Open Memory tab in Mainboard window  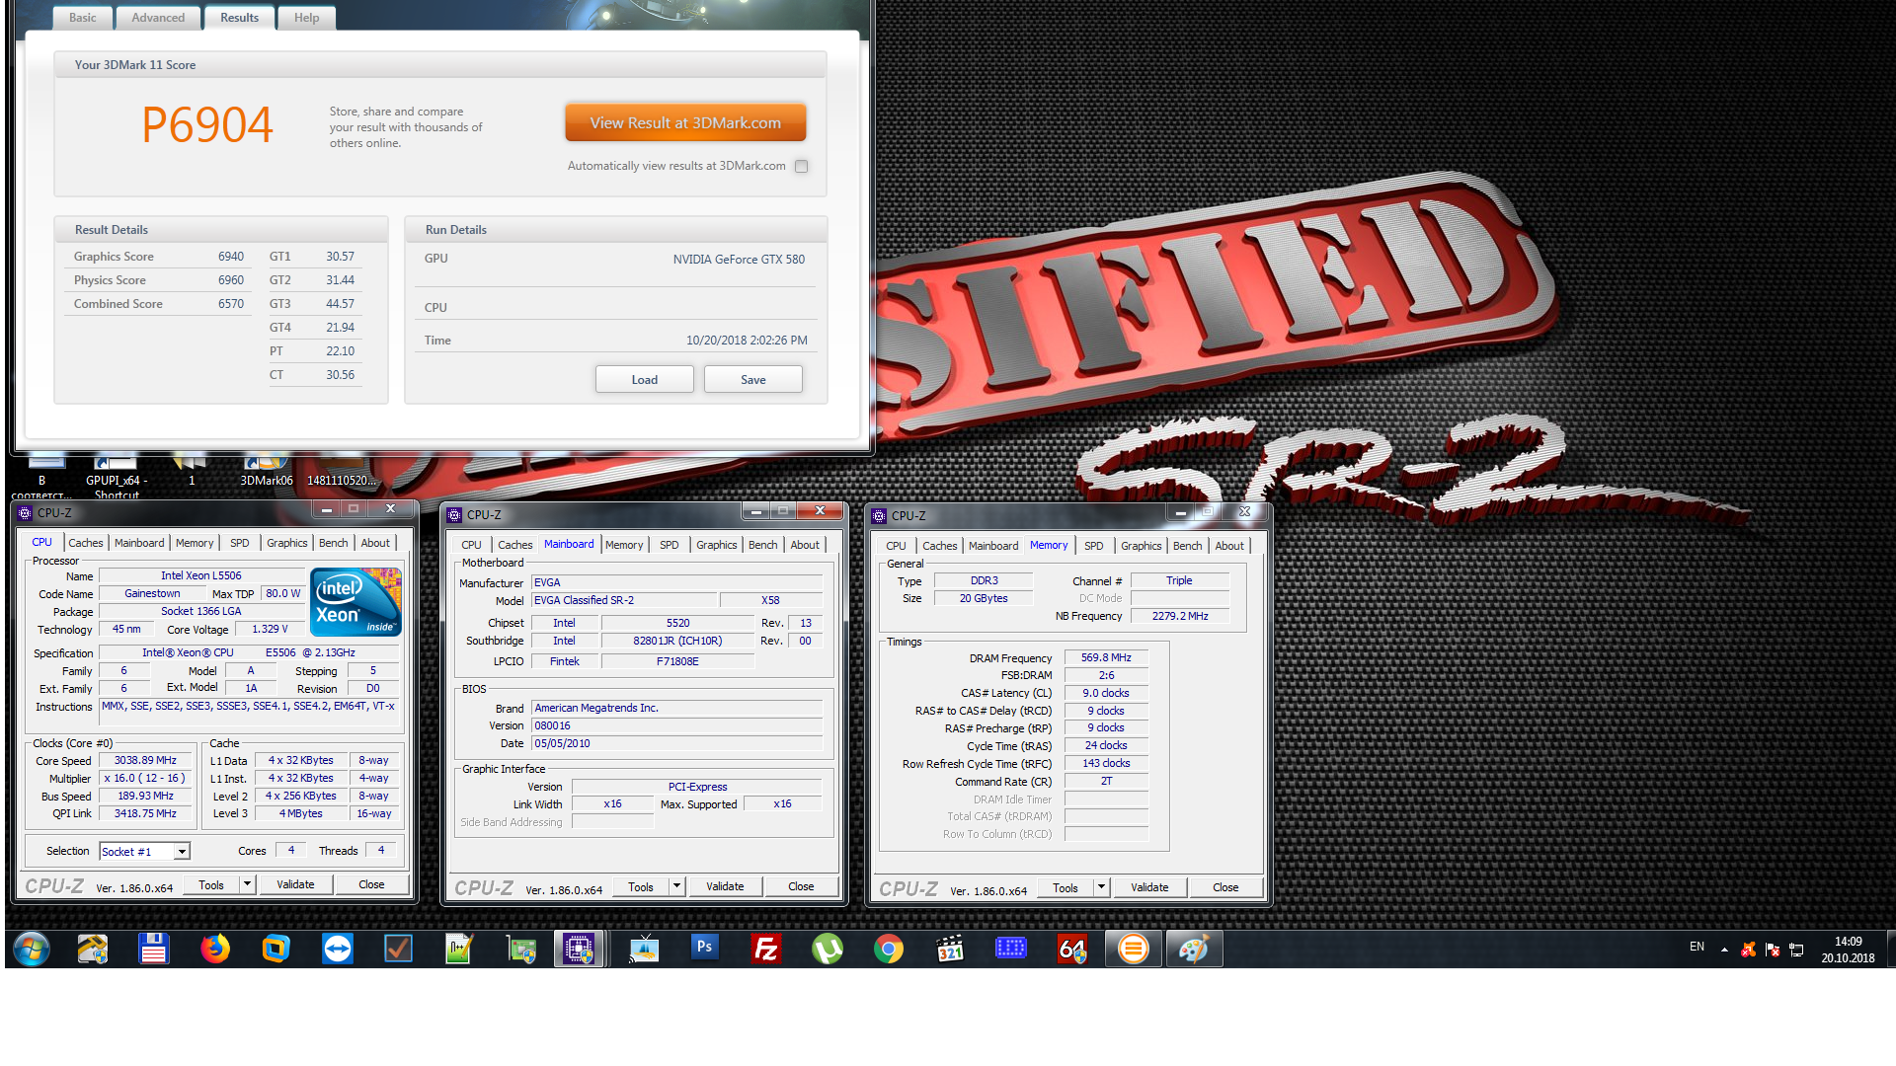coord(624,545)
